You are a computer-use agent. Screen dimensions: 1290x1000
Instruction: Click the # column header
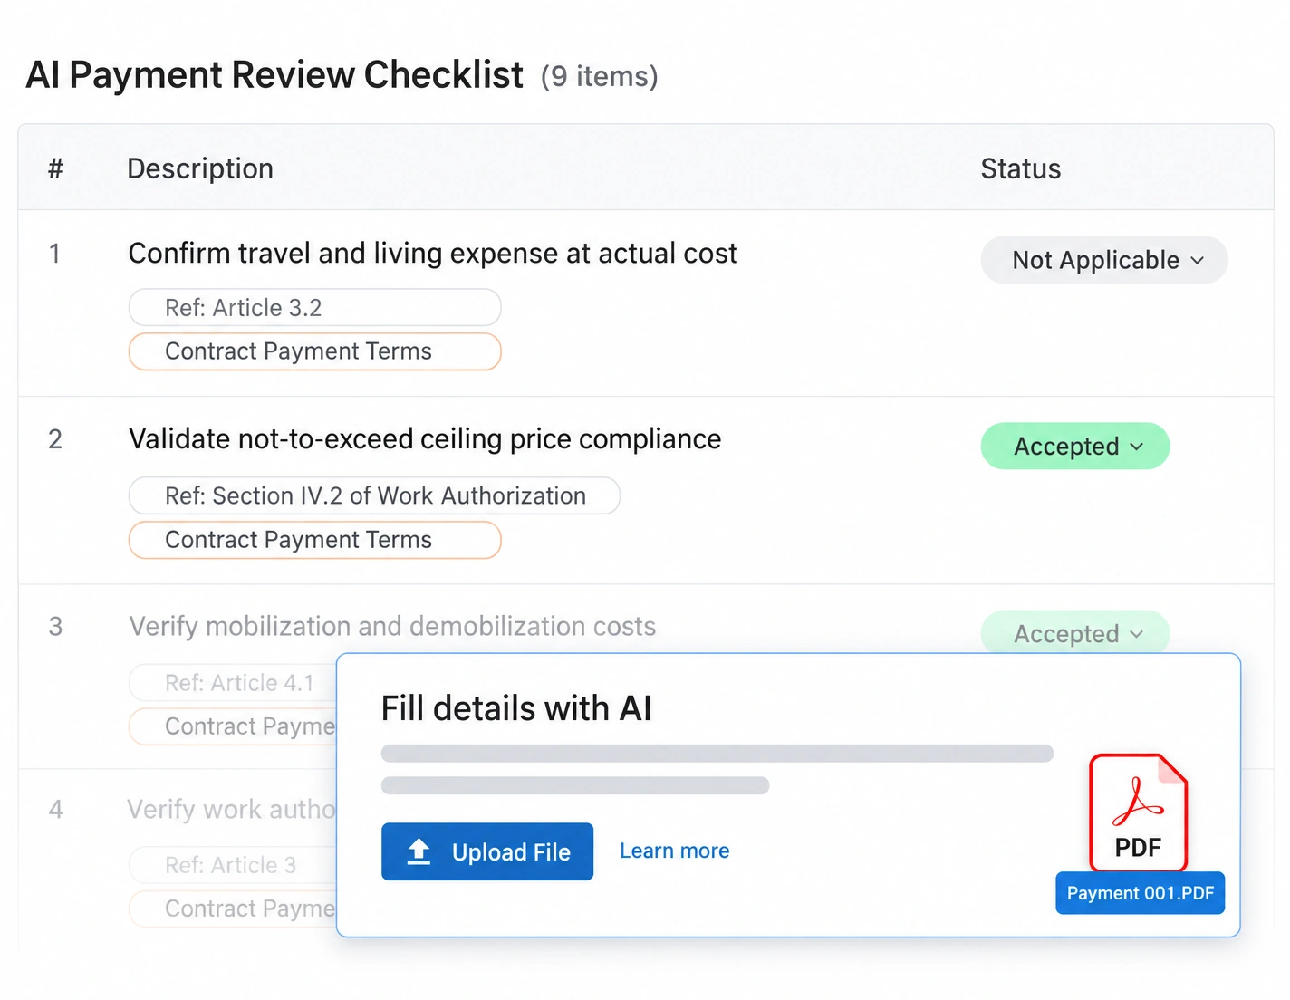55,168
